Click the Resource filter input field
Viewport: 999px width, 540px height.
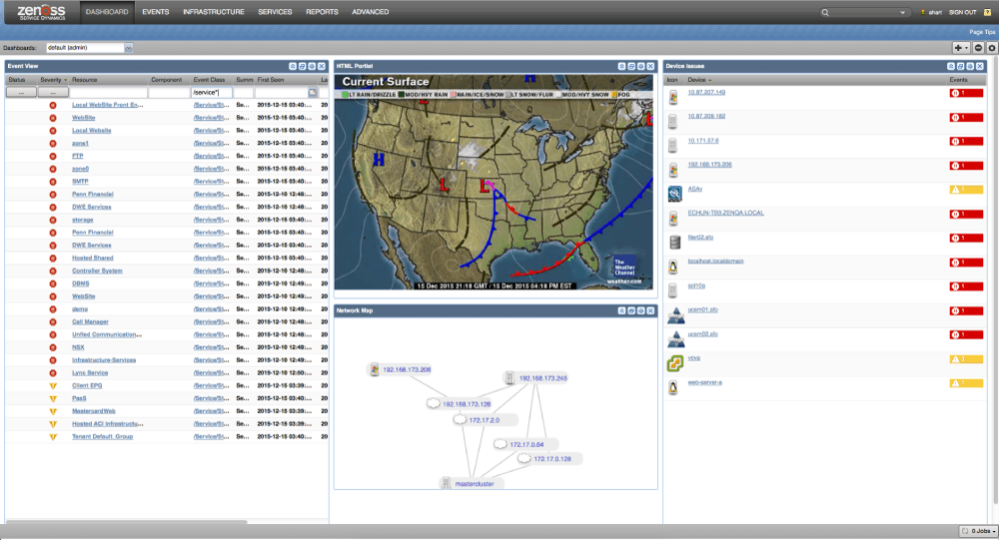108,93
